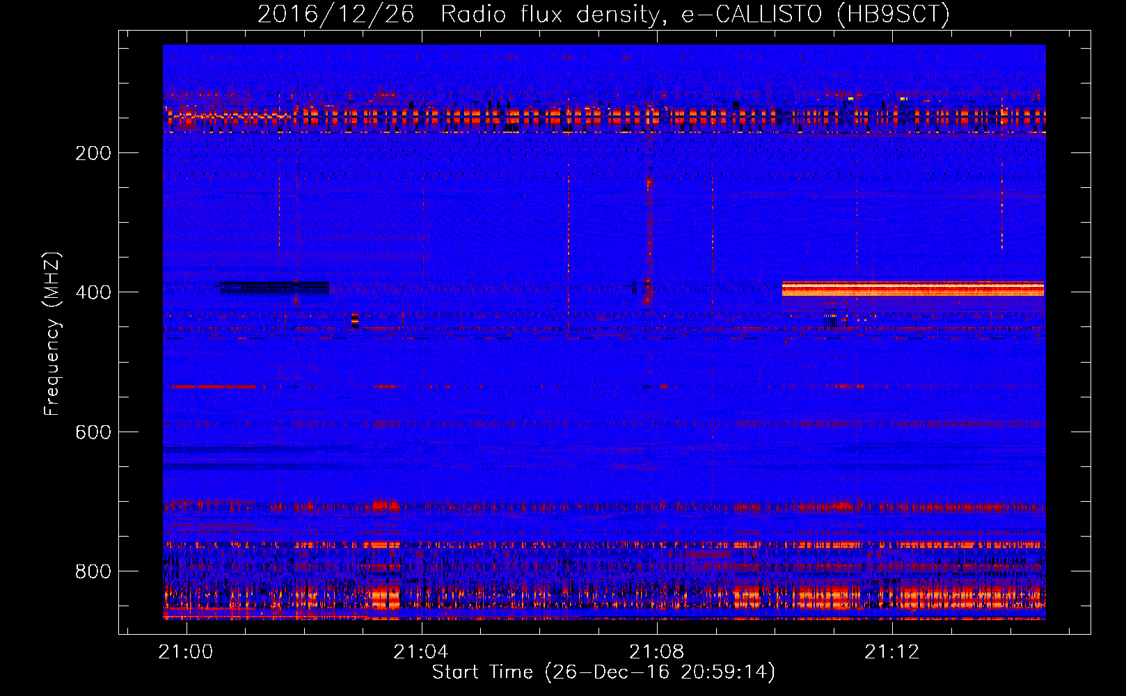Click the 200 frequency tick label

pos(93,153)
